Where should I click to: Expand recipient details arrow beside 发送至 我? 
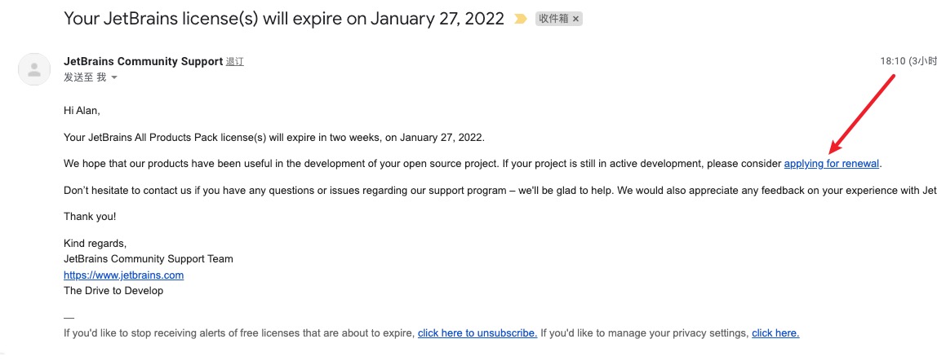pos(114,77)
